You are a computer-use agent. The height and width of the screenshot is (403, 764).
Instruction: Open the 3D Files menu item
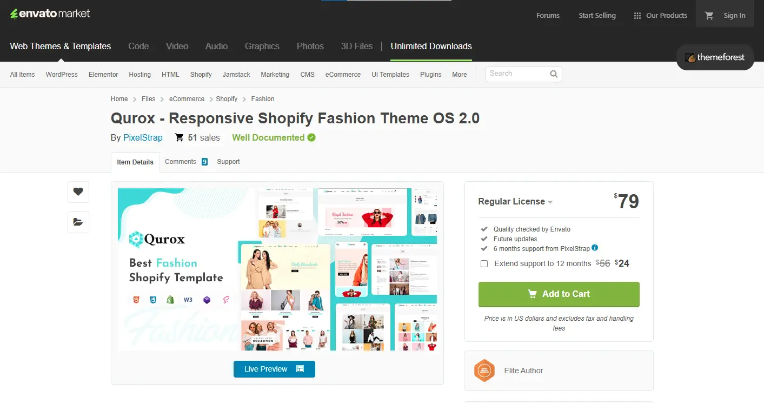coord(357,46)
